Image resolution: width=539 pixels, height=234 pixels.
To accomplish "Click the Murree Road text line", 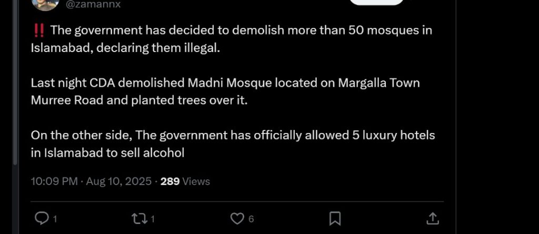I will tap(138, 100).
